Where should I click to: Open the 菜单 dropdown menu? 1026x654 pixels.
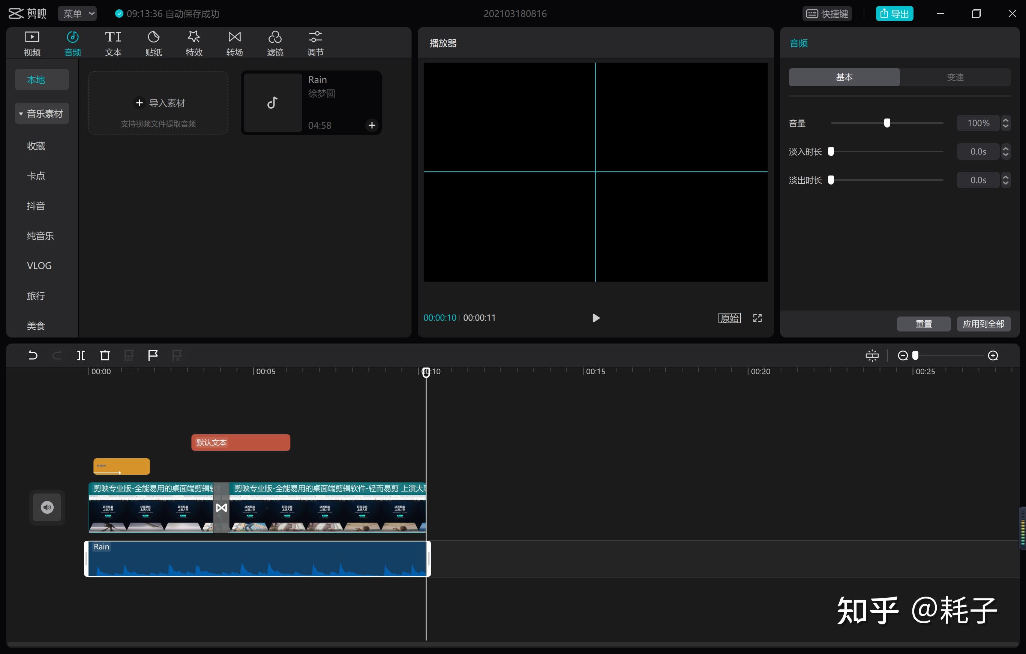point(77,13)
